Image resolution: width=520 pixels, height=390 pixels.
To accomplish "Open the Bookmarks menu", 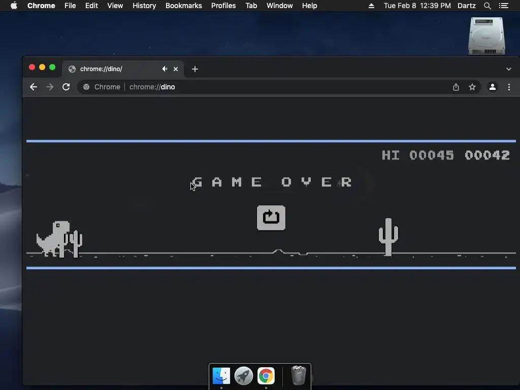I will [184, 6].
